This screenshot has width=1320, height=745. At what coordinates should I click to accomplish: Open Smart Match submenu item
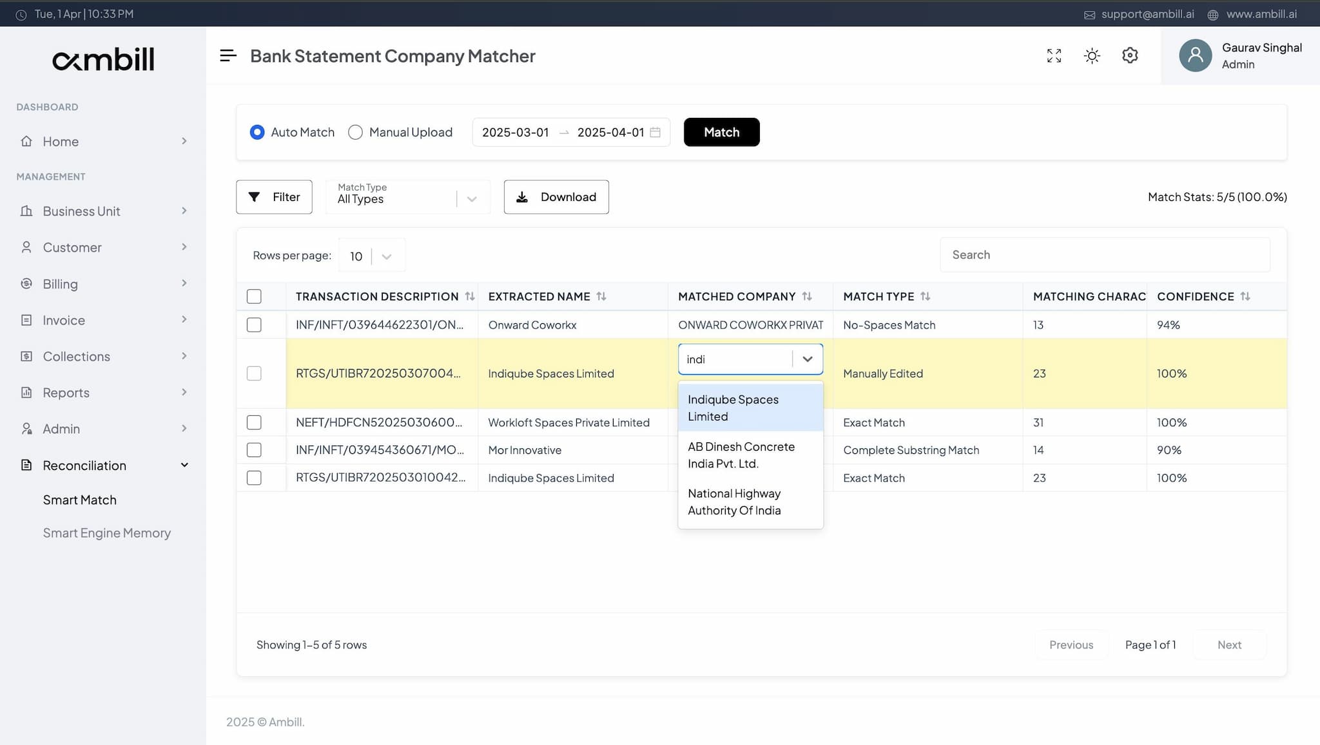pyautogui.click(x=80, y=500)
